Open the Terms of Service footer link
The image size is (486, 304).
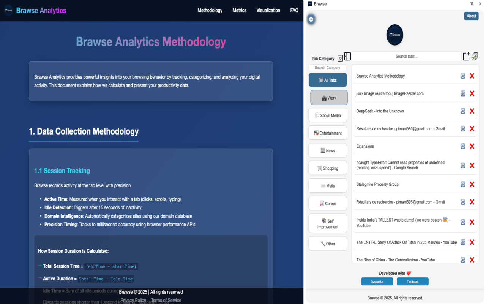pyautogui.click(x=166, y=300)
